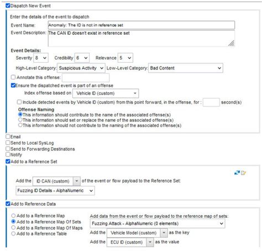Click the 'as the key' label

click(179, 232)
